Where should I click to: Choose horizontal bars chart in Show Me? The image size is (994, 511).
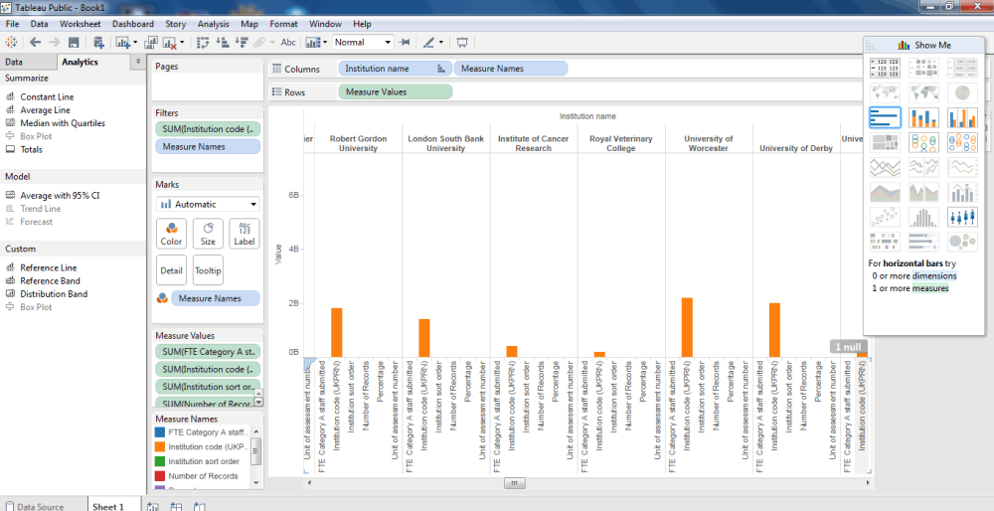coord(885,117)
